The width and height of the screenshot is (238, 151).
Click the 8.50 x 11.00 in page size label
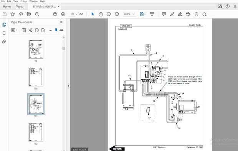point(79,149)
